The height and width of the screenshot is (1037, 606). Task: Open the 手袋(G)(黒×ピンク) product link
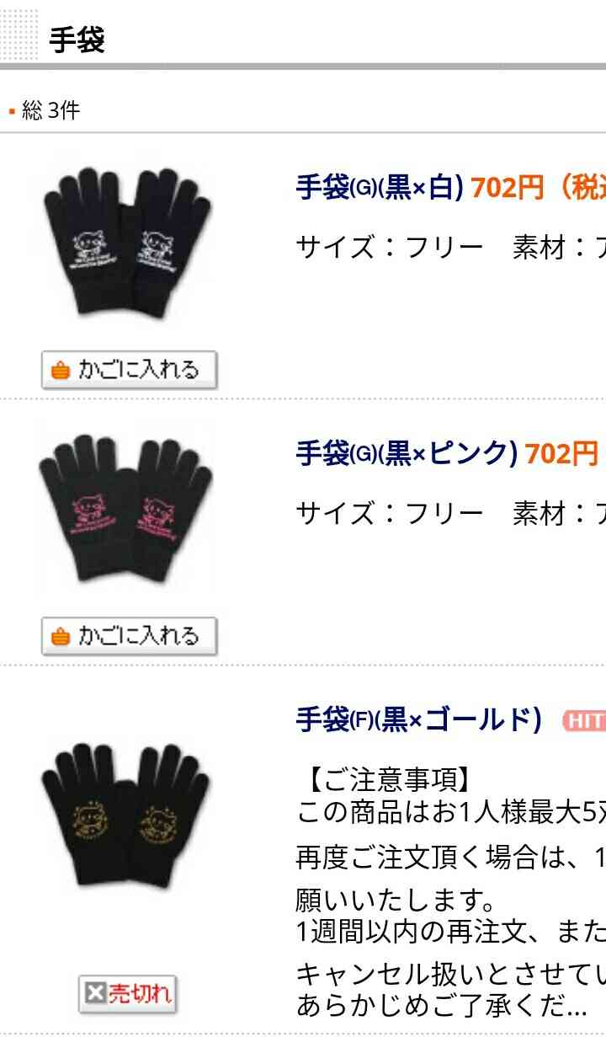point(407,453)
